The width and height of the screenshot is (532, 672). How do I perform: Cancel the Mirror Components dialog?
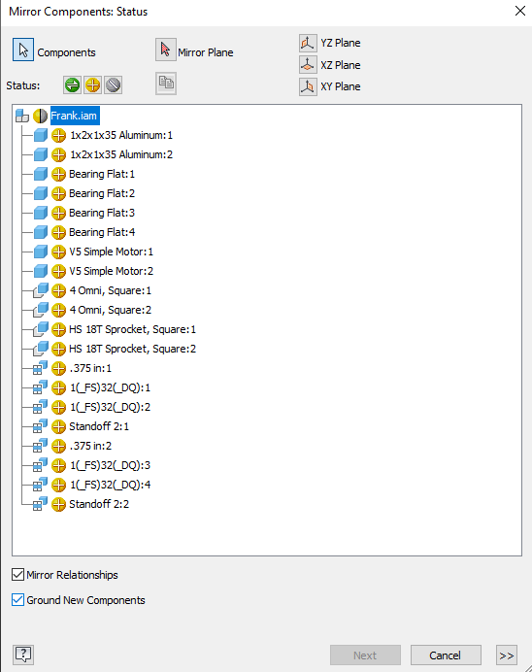[446, 655]
